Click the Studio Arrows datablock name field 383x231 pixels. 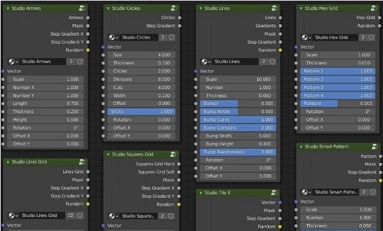(x=43, y=62)
